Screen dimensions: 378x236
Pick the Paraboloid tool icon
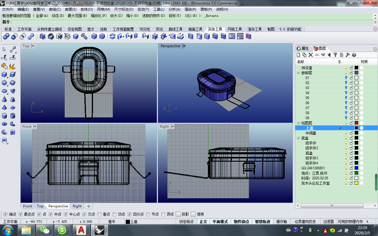(x=12, y=91)
